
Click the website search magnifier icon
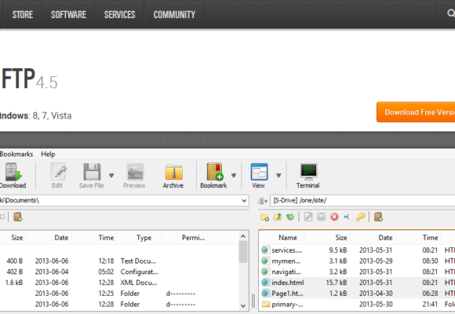coord(451,13)
